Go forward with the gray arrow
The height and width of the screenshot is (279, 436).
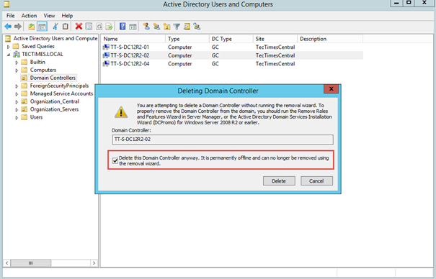[x=18, y=27]
